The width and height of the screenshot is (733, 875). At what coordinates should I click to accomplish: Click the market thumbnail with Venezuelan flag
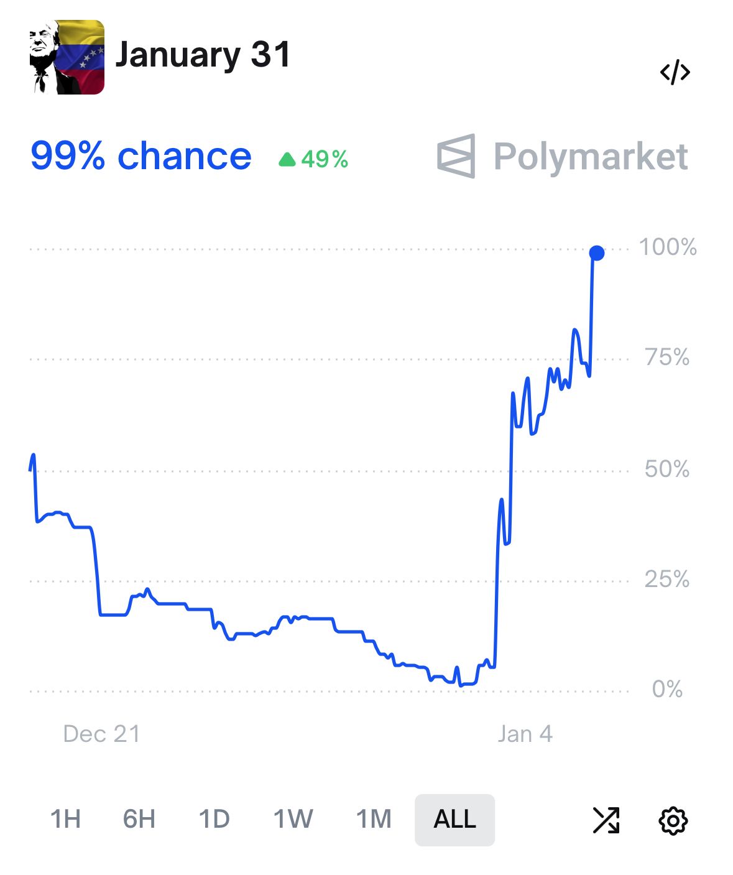coord(67,57)
